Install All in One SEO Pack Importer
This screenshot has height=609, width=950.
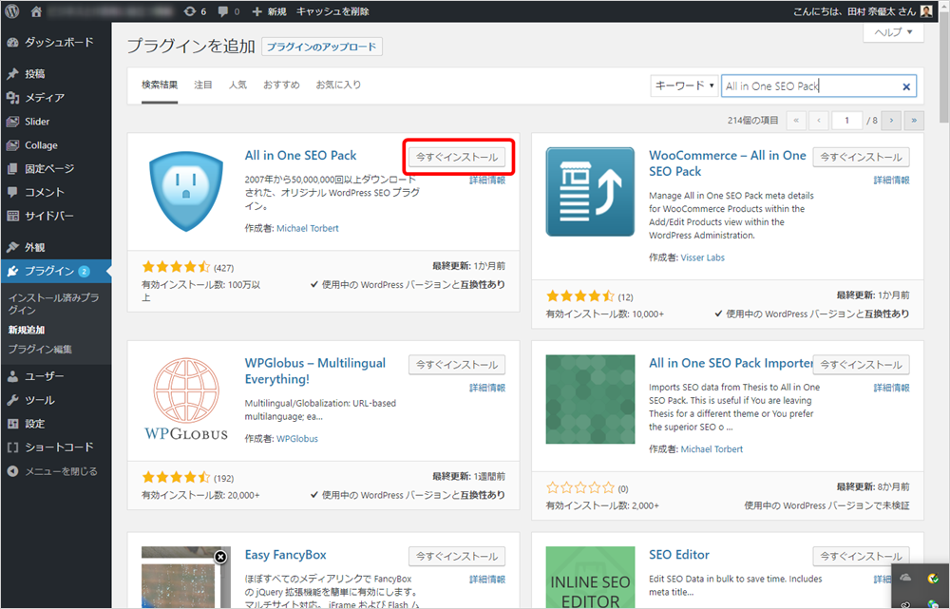861,365
